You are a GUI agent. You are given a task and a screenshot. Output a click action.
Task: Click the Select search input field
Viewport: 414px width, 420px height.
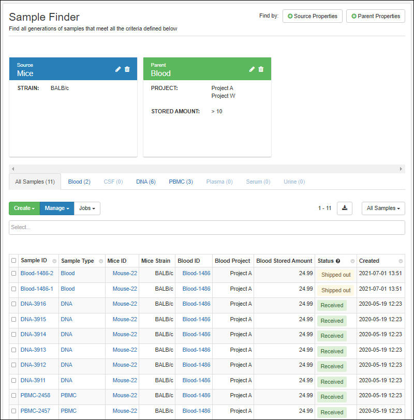(x=207, y=228)
